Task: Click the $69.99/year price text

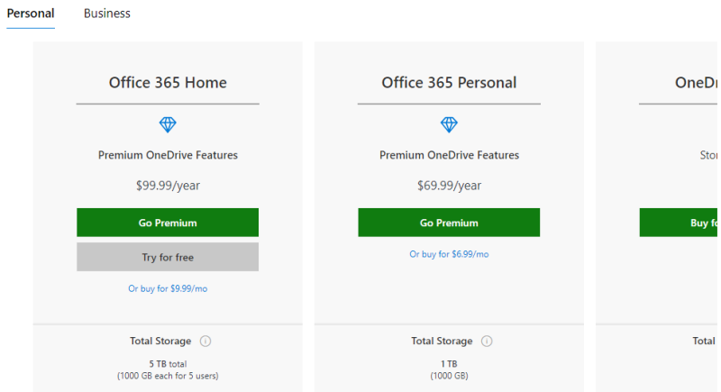Action: click(449, 186)
